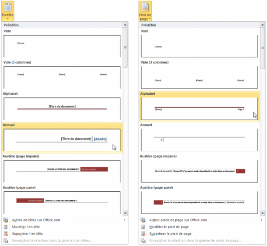
Task: Pick Austère (page paire) footer template
Action: pyautogui.click(x=199, y=202)
